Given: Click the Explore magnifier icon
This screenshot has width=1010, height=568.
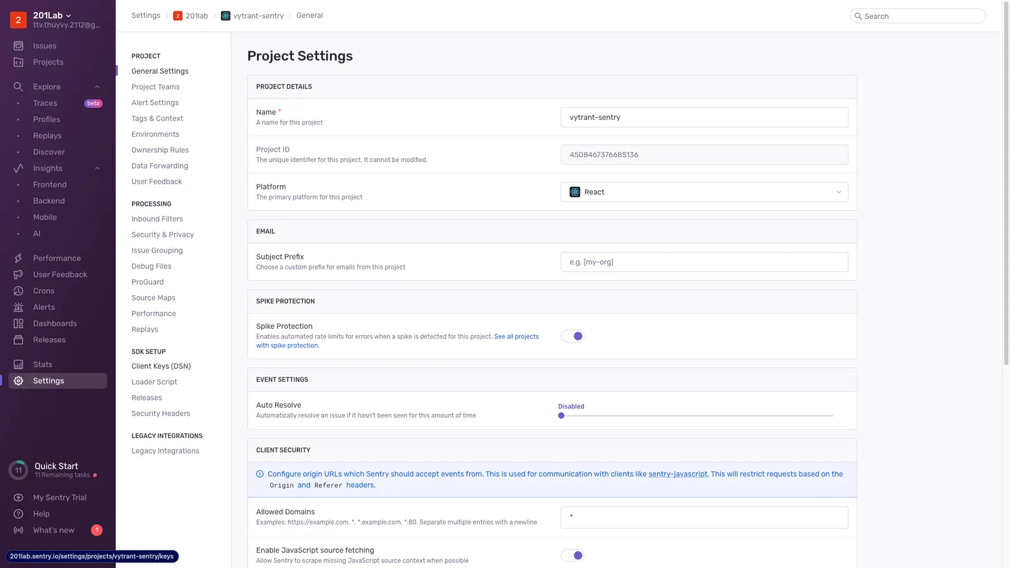Looking at the screenshot, I should 18,86.
